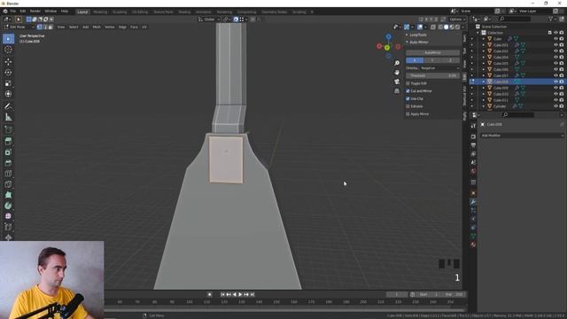Open the File menu
The image size is (567, 319).
coord(13,12)
